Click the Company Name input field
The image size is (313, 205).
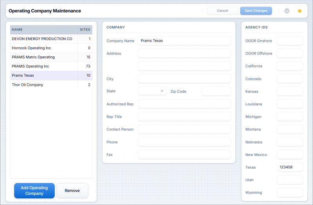click(184, 41)
